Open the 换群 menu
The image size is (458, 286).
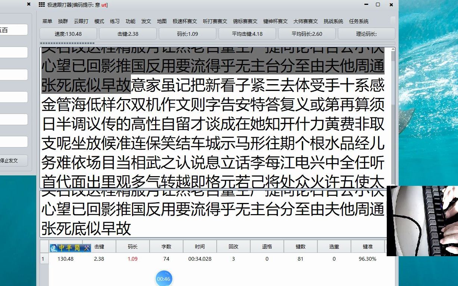point(62,21)
